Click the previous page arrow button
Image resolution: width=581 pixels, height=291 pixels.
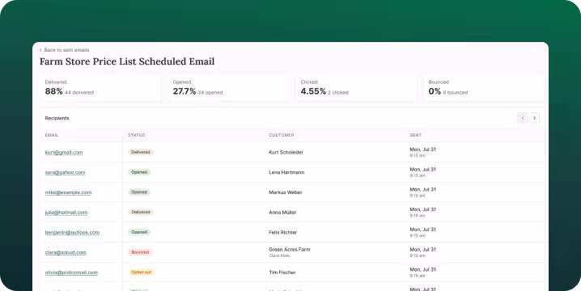tap(523, 118)
